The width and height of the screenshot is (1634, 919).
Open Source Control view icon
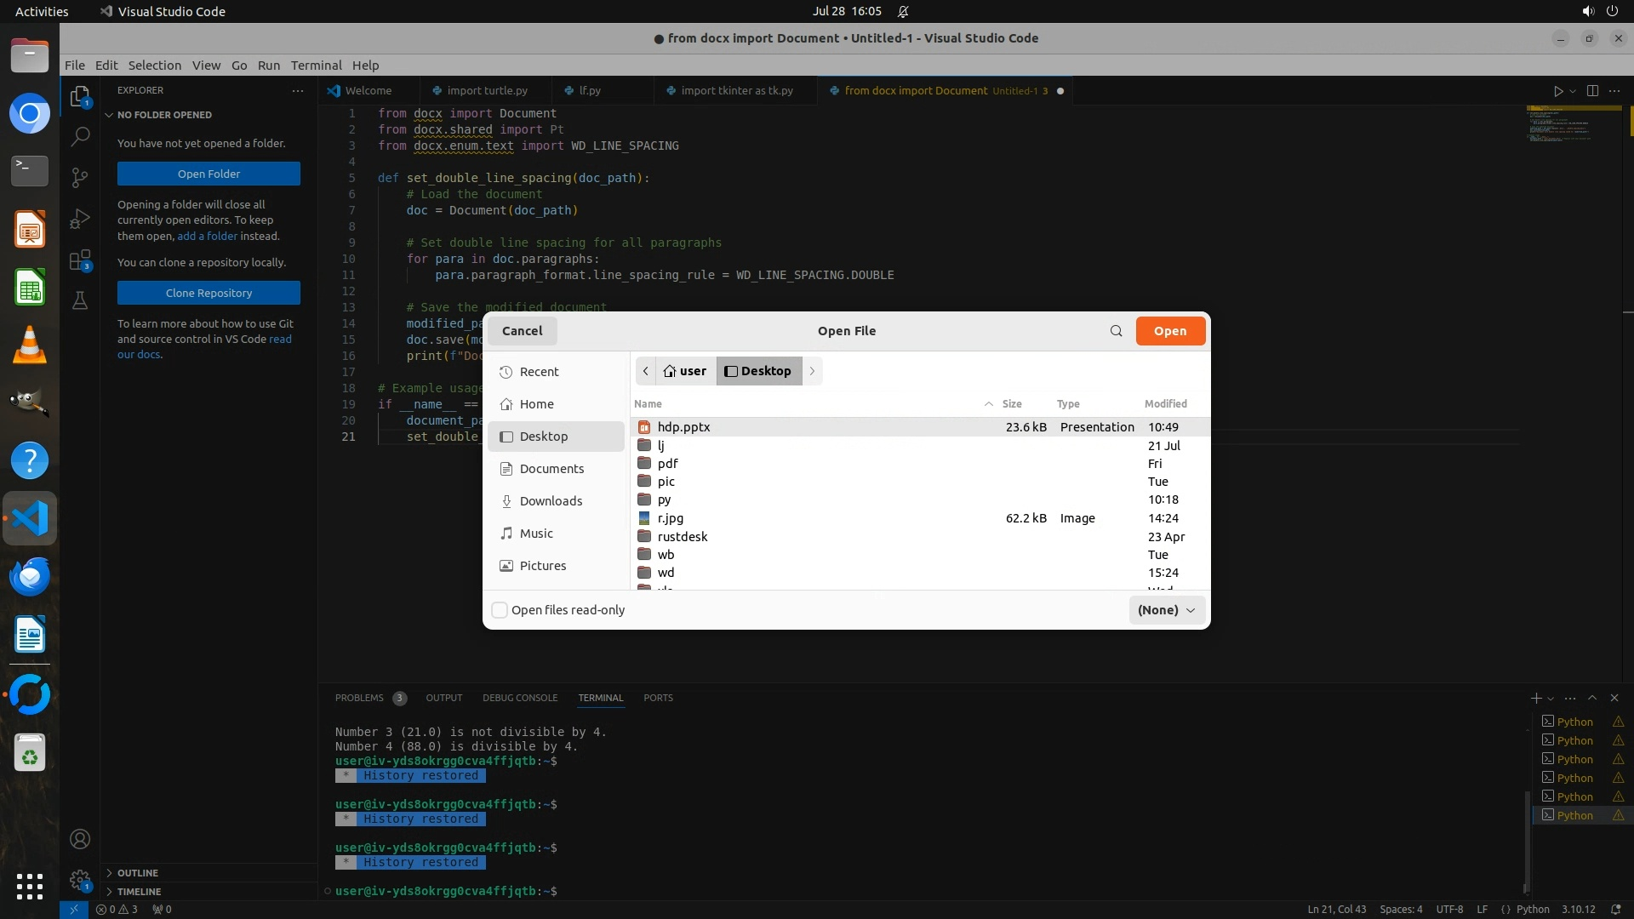coord(80,177)
